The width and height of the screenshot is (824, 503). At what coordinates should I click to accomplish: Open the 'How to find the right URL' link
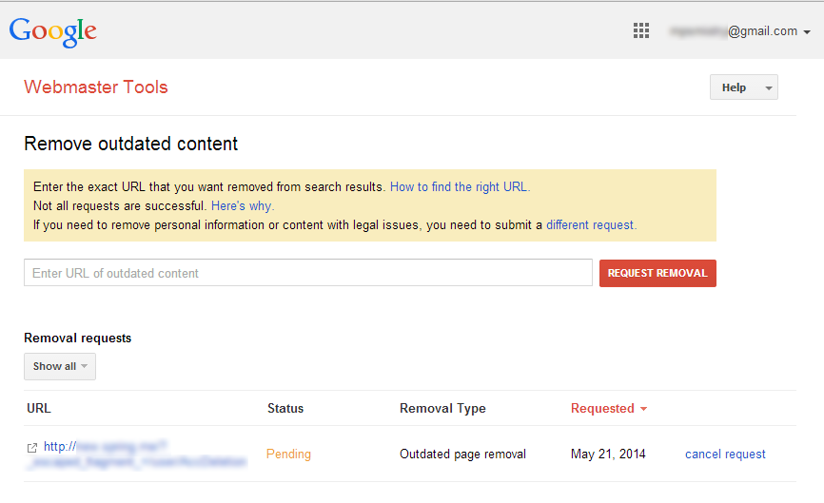(460, 187)
